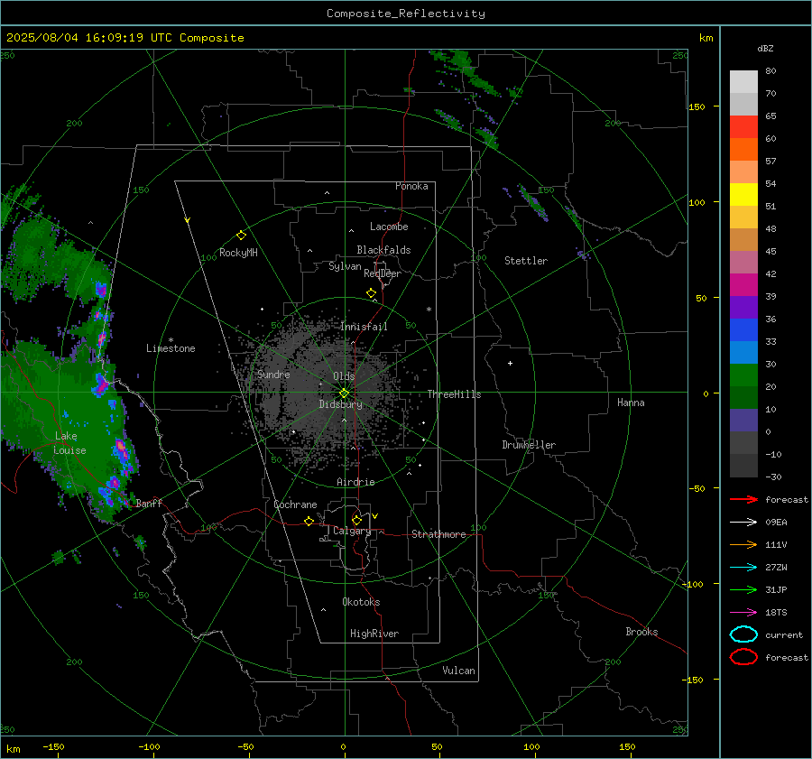
Task: Click the Hanna label
Action: (631, 403)
